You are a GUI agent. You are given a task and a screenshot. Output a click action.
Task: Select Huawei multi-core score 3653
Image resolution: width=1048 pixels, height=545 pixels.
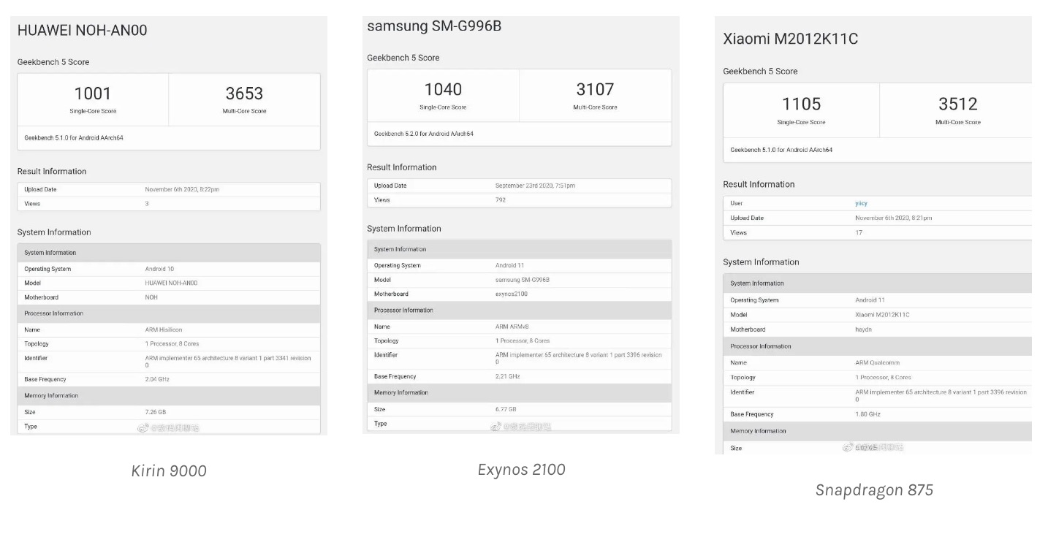pos(244,94)
